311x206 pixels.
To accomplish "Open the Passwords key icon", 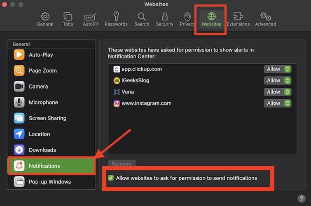I will 116,19.
